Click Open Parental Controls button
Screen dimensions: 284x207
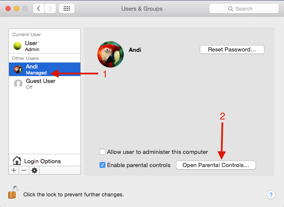216,165
